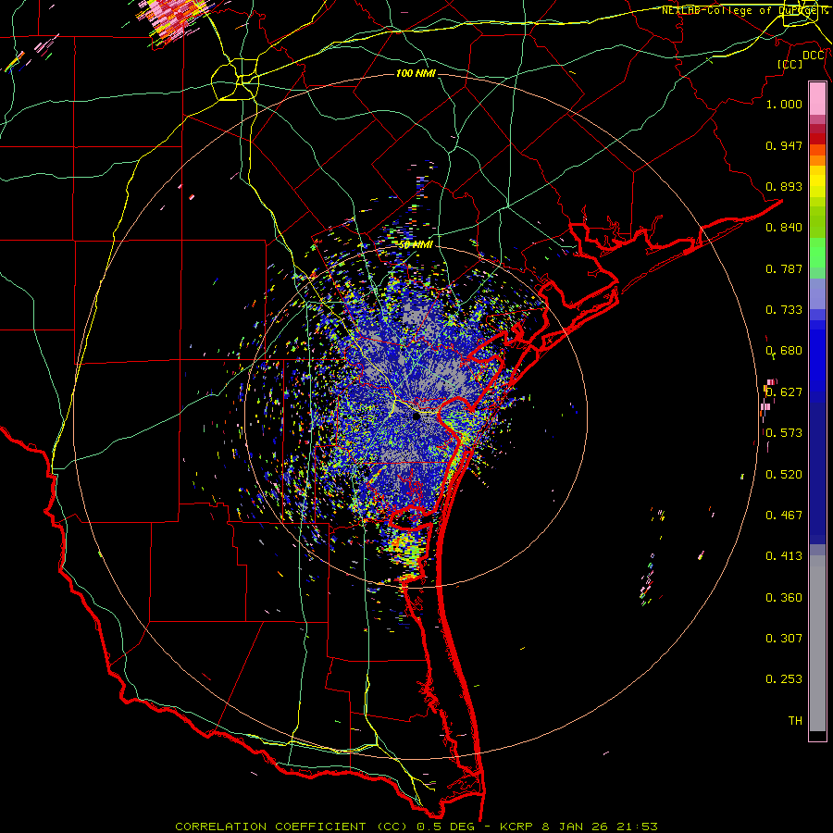Select the 1.000 legend value

click(784, 104)
